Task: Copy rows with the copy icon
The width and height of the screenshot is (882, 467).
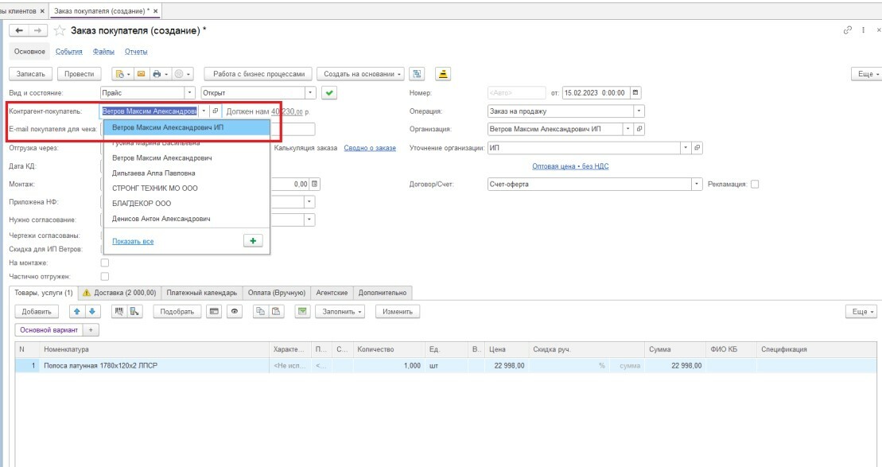Action: point(260,311)
